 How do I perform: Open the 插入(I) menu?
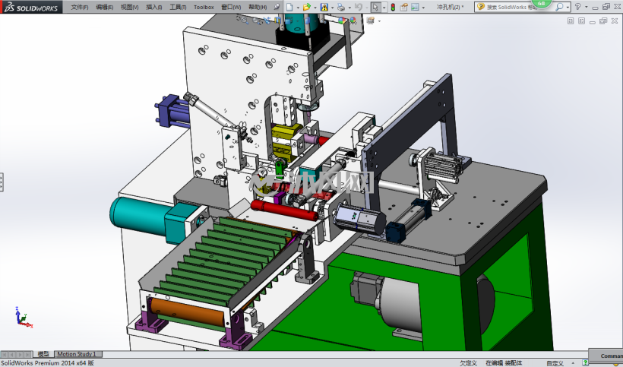(x=153, y=7)
